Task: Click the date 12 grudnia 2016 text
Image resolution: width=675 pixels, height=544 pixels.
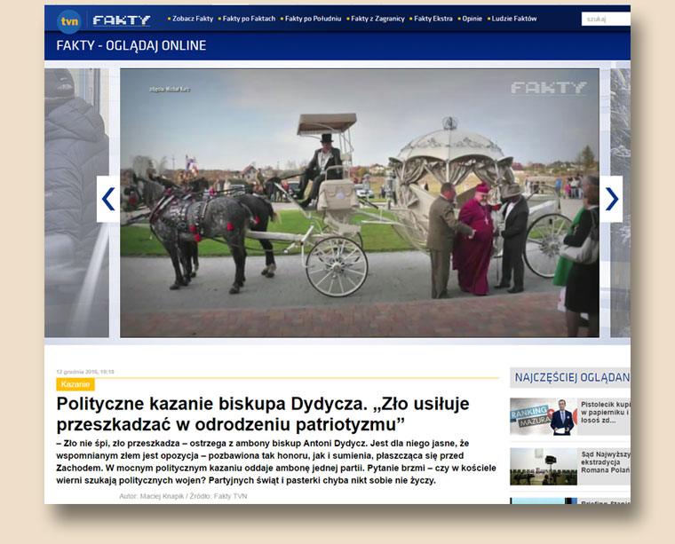Action: tap(85, 372)
